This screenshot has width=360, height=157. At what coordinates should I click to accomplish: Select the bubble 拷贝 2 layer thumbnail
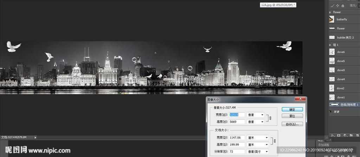pos(332,37)
